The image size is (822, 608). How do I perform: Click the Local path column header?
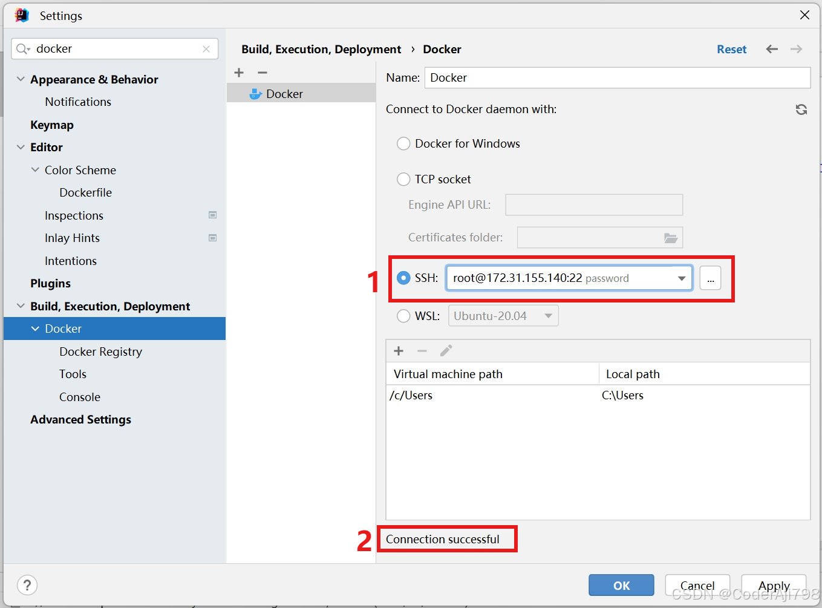click(x=704, y=374)
